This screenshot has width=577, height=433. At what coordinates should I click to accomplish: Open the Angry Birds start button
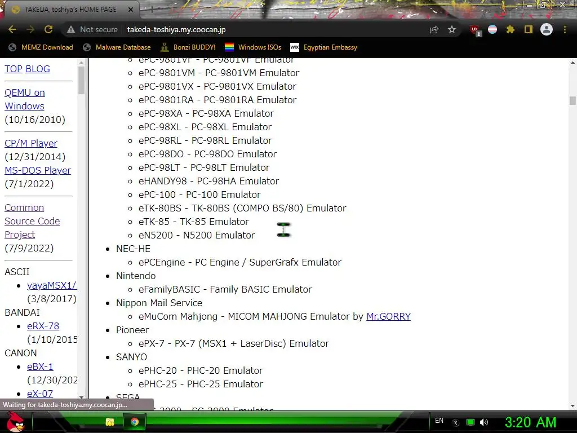point(16,422)
